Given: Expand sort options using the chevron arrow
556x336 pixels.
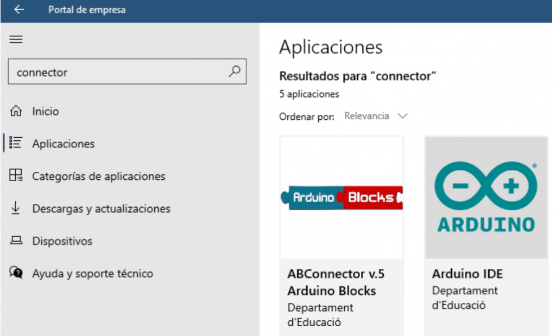Looking at the screenshot, I should pos(402,116).
